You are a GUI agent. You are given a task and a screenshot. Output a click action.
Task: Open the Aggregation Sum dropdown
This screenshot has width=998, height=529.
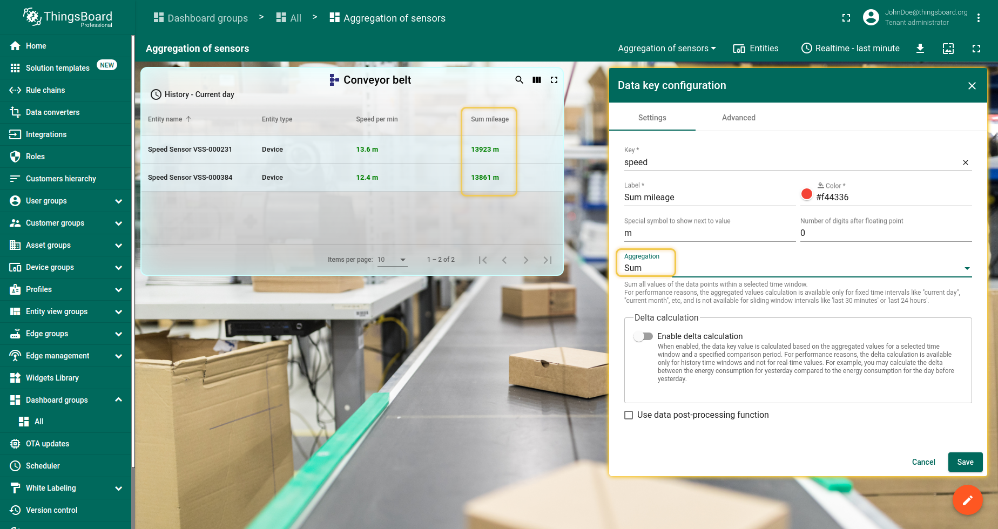[798, 268]
